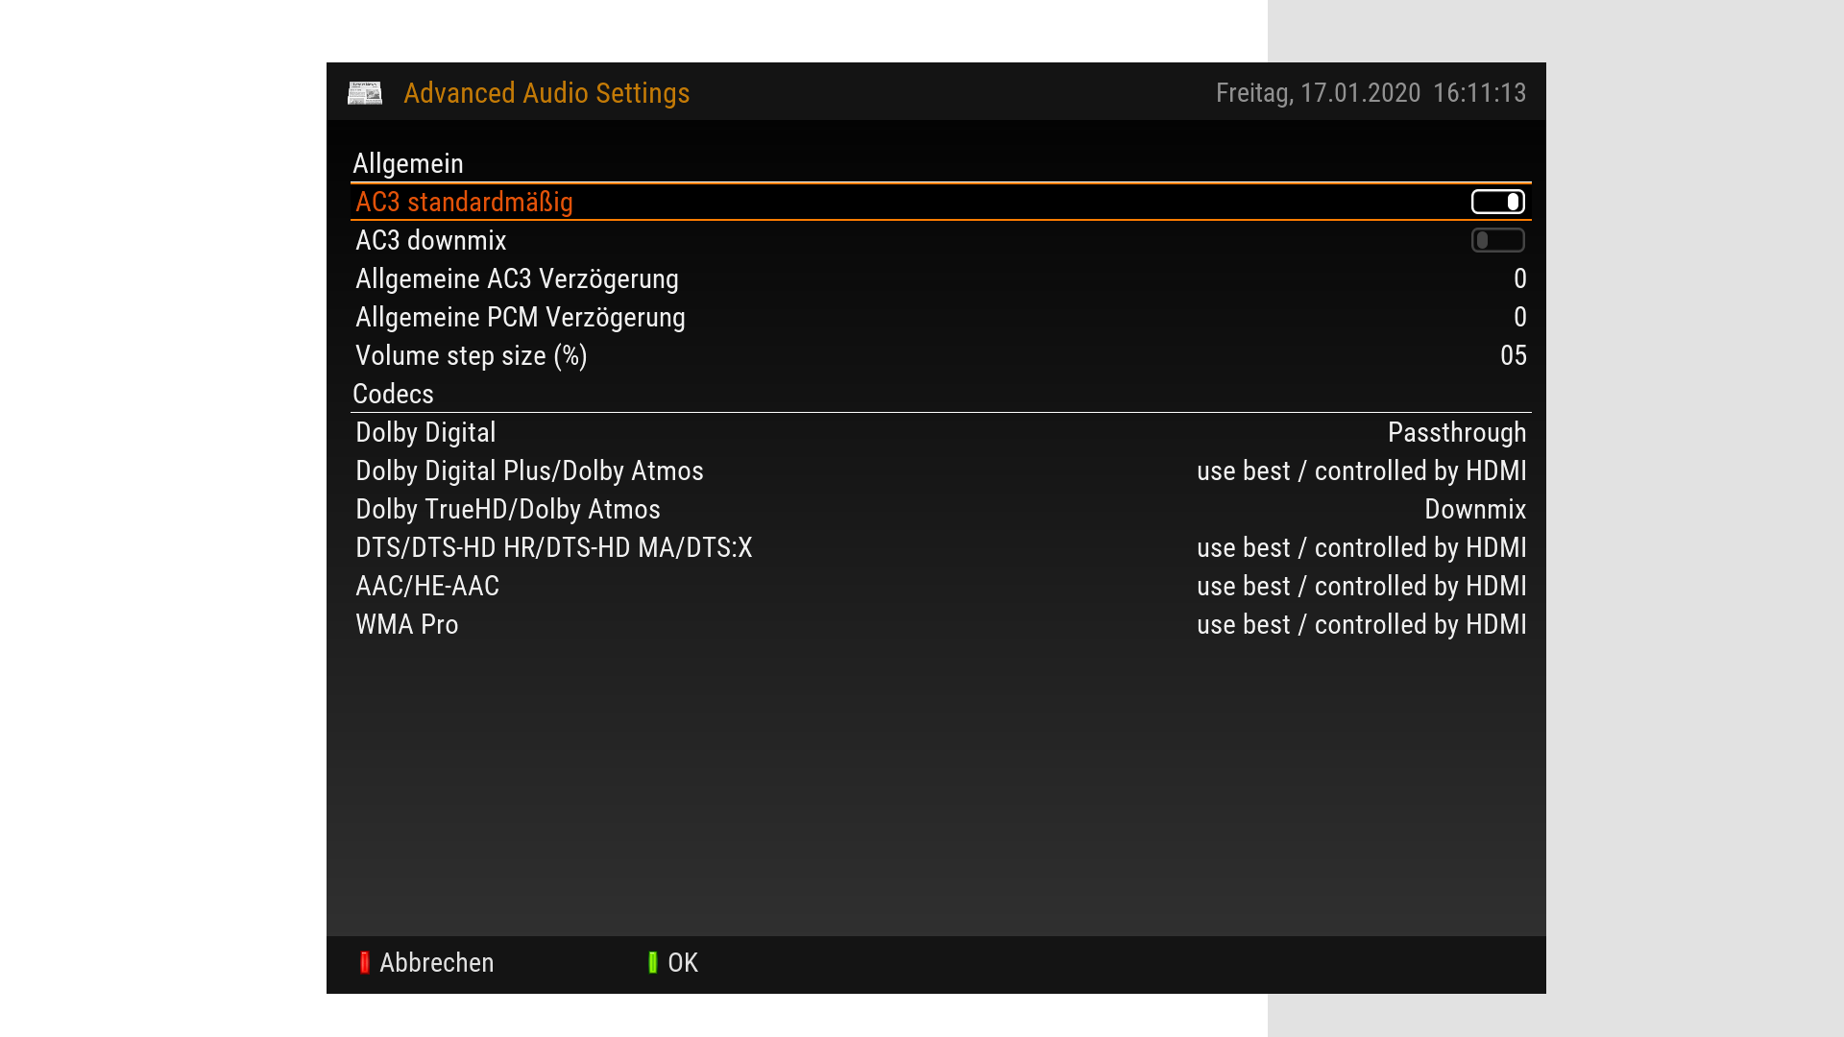Change WMA Pro output mode value
The height and width of the screenshot is (1037, 1844).
click(1361, 625)
